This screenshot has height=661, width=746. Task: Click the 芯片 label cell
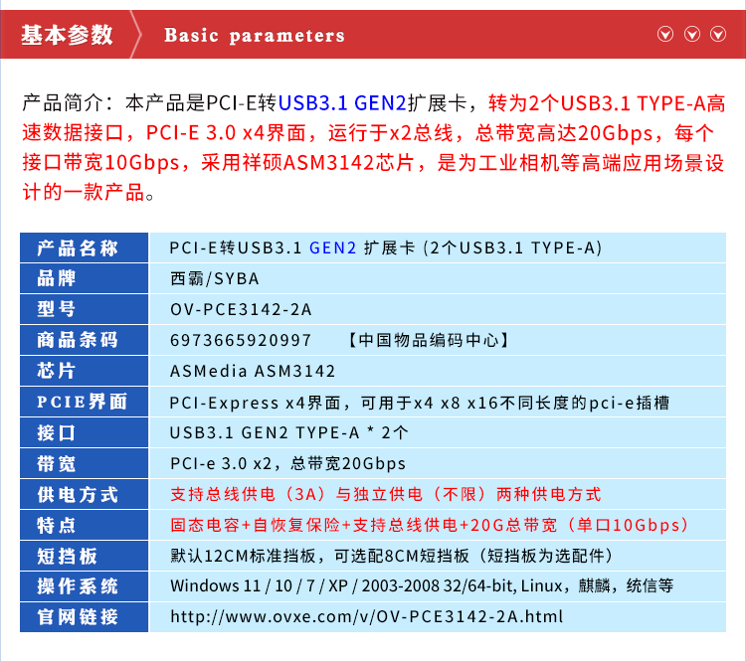pyautogui.click(x=85, y=371)
